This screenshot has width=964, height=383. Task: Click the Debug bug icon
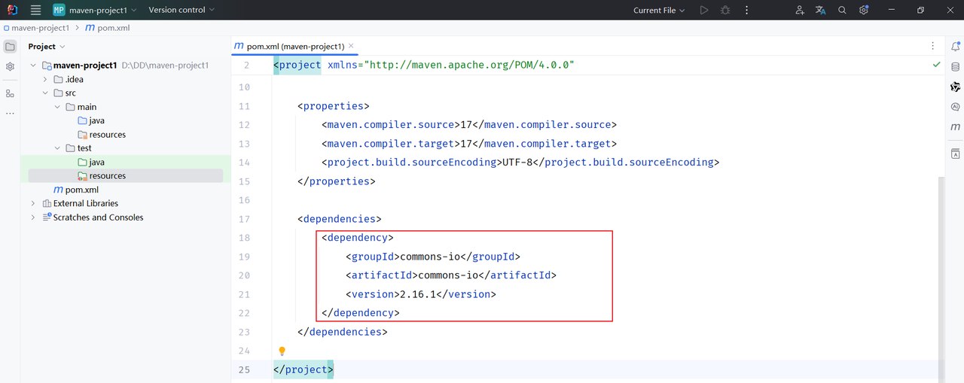725,10
